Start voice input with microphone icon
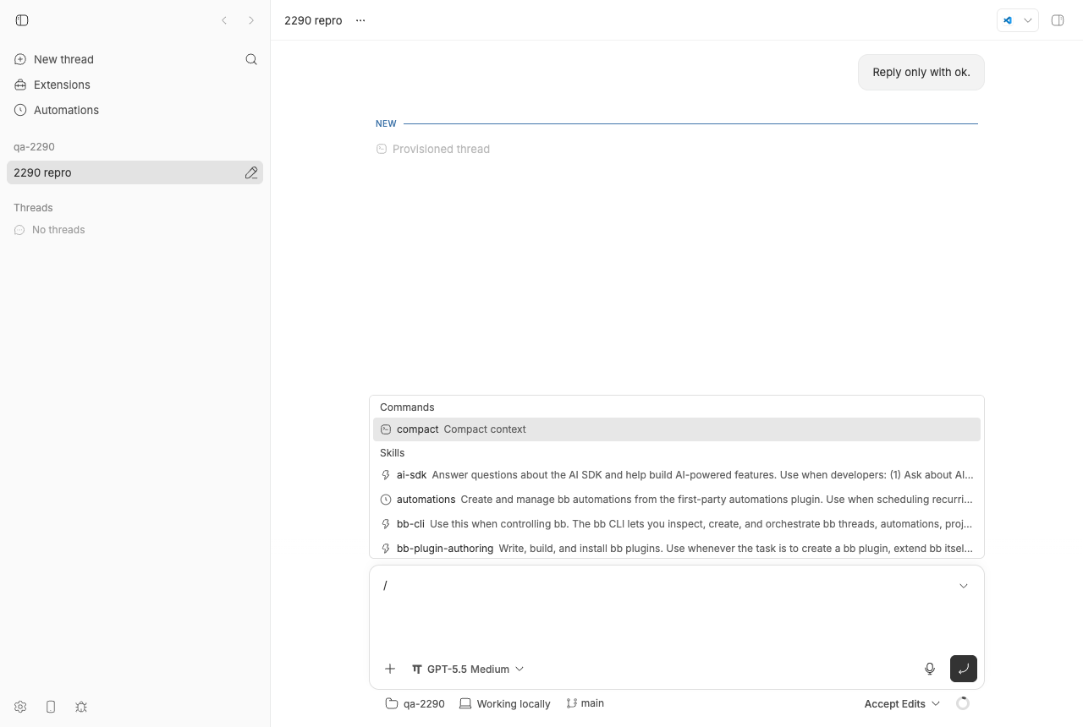Viewport: 1083px width, 727px height. pyautogui.click(x=930, y=669)
